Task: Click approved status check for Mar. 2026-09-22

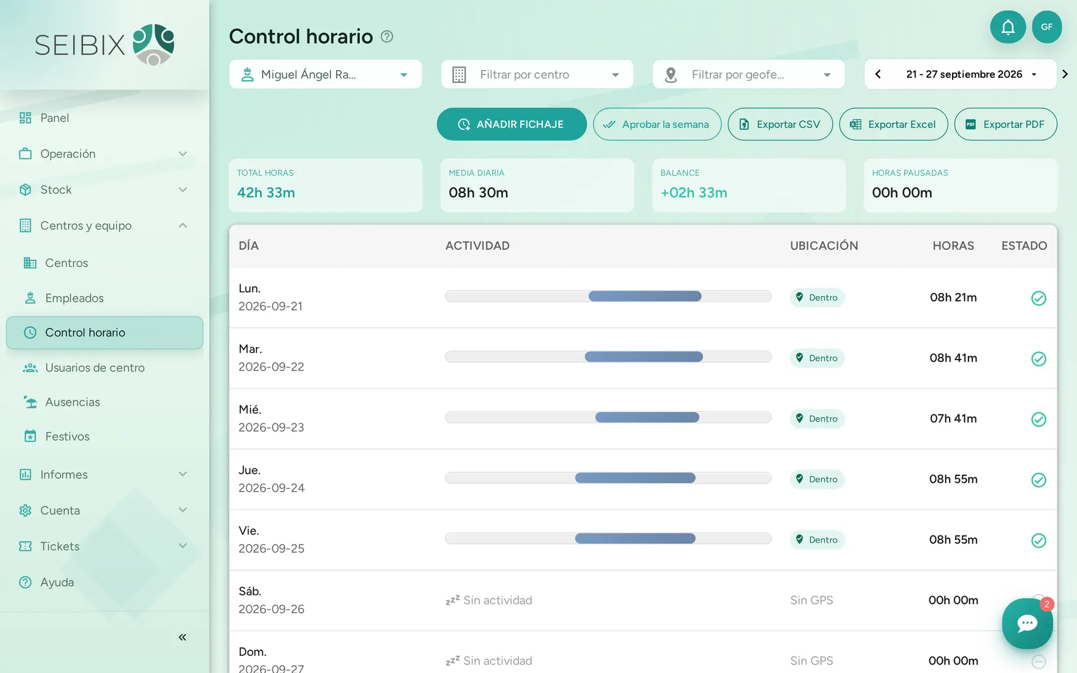Action: (x=1038, y=359)
